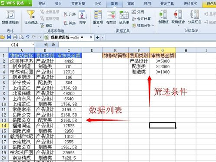Switch to the 开发工具 ribbon tab
216x162 pixels.
[167, 4]
